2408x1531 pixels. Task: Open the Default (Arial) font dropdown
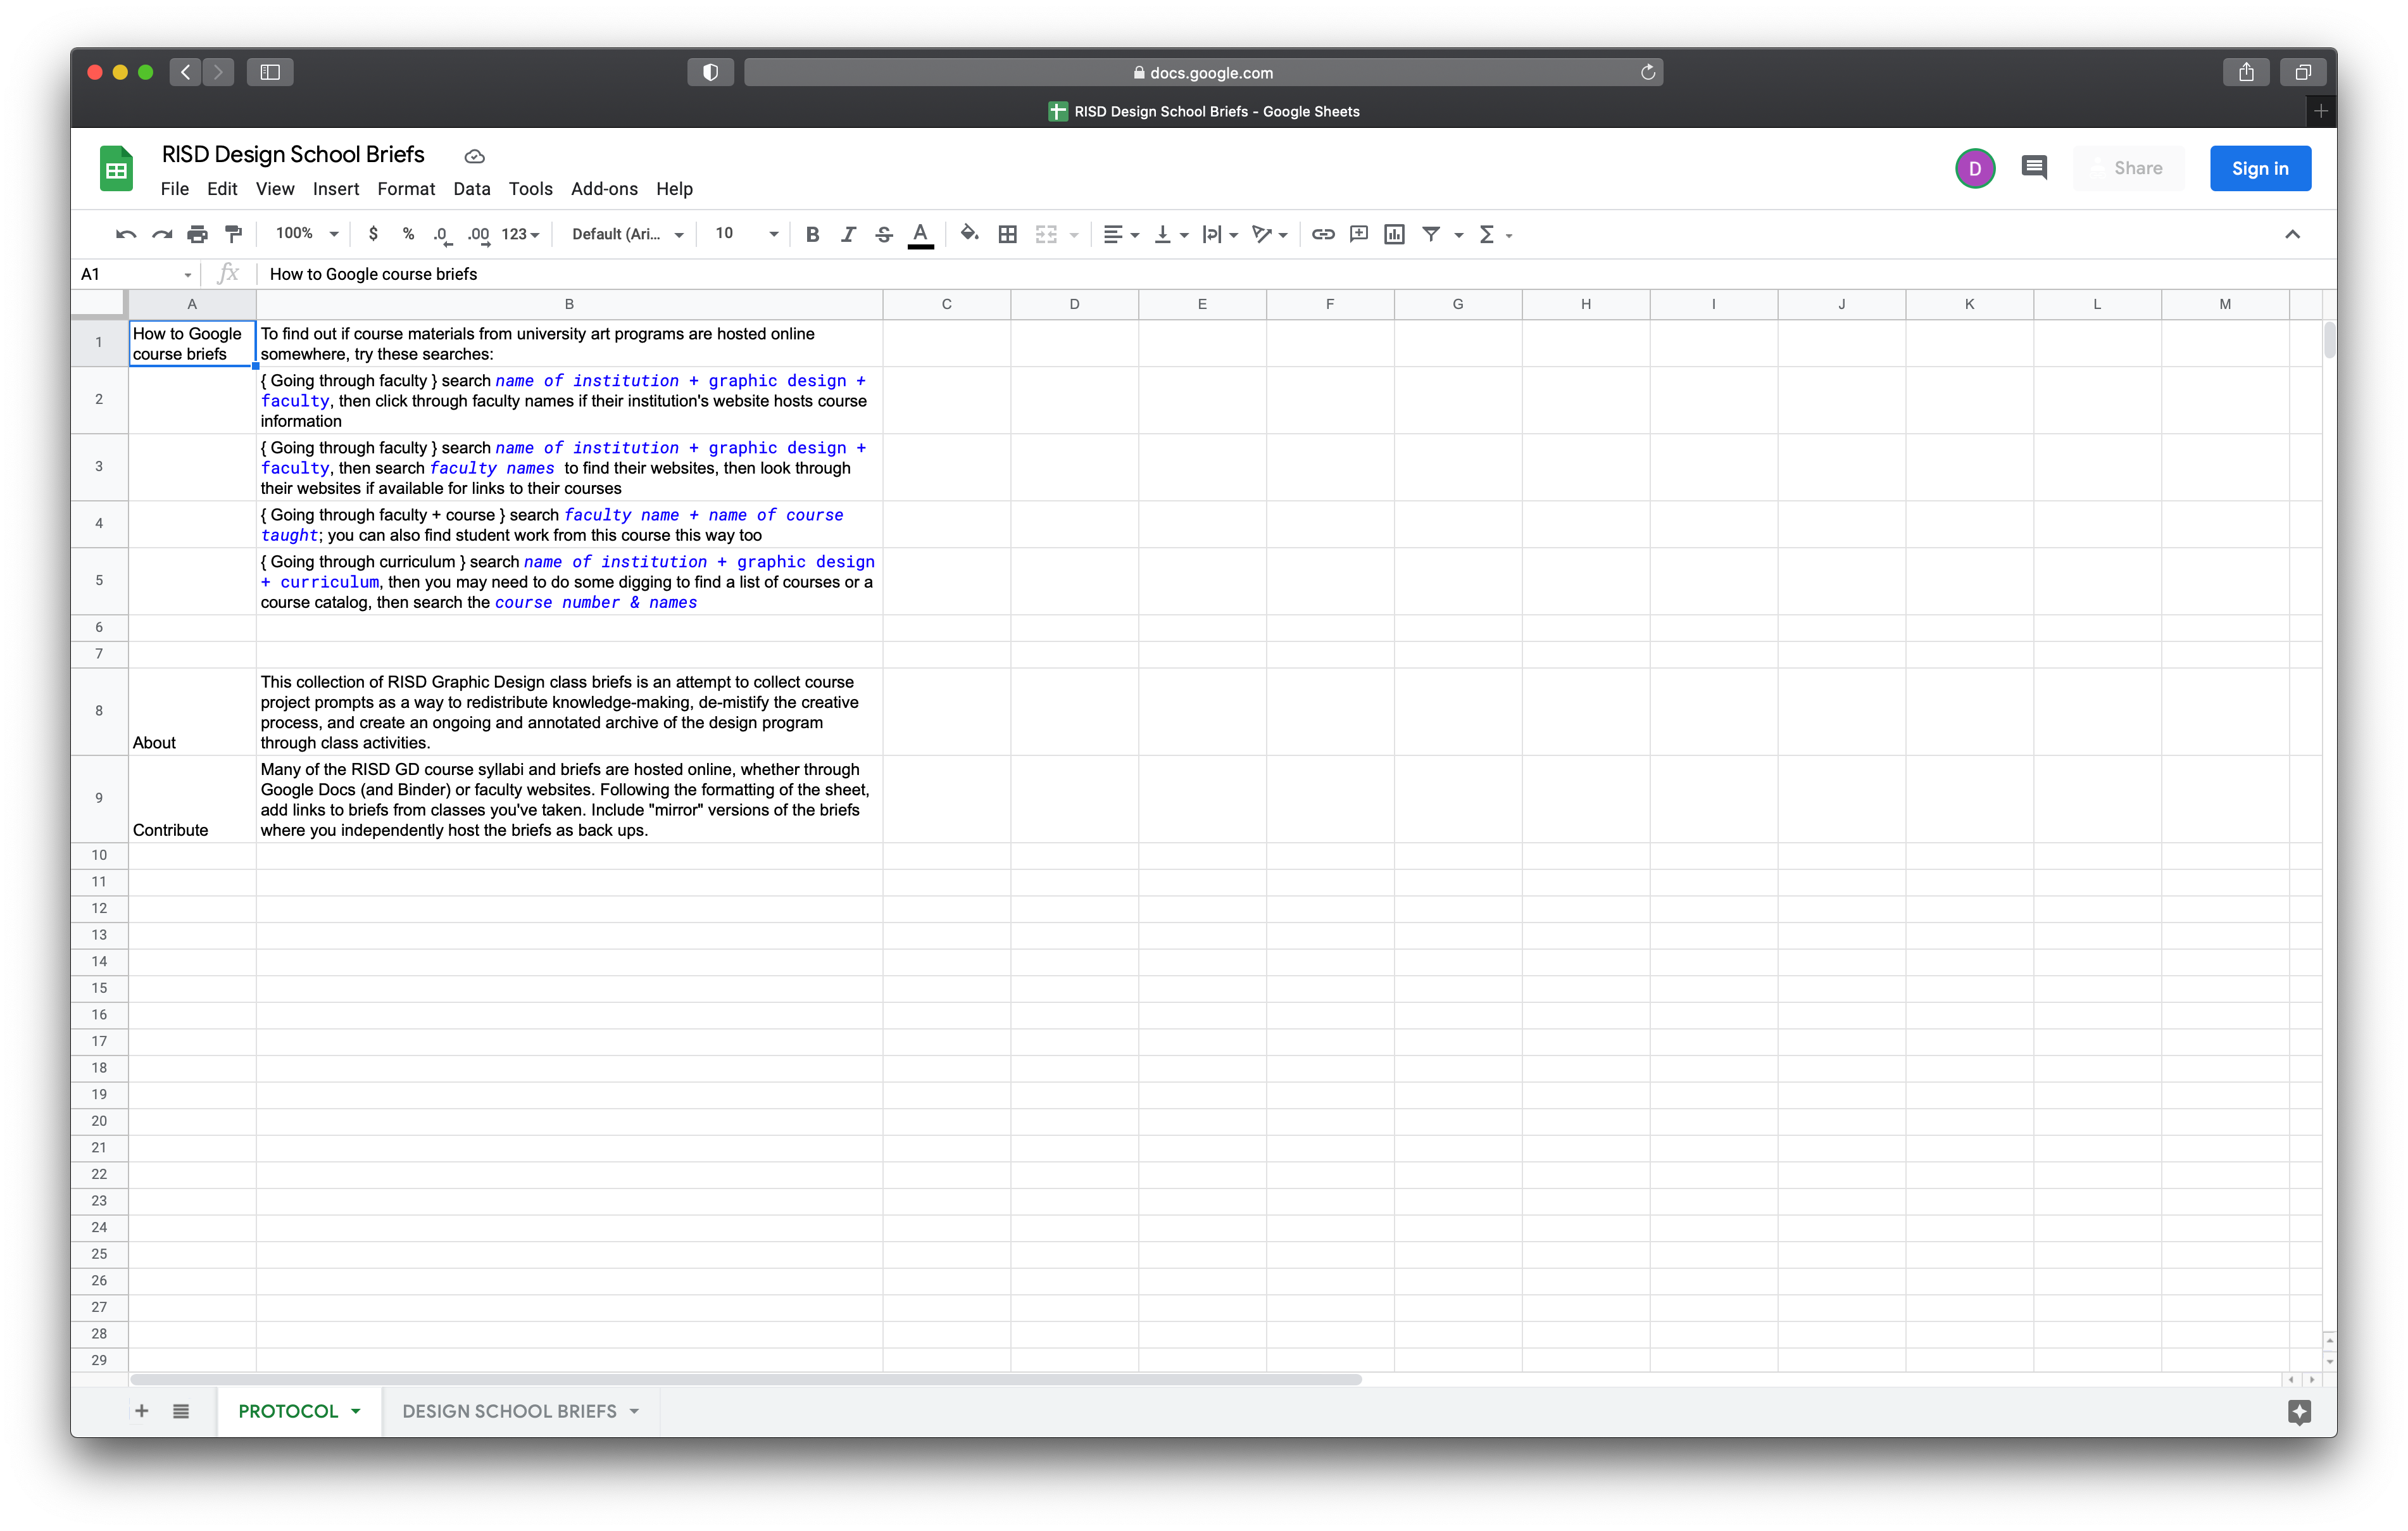(x=628, y=234)
